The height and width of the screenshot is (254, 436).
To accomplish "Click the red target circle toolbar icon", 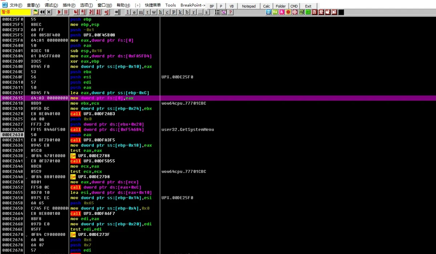I will 295,12.
